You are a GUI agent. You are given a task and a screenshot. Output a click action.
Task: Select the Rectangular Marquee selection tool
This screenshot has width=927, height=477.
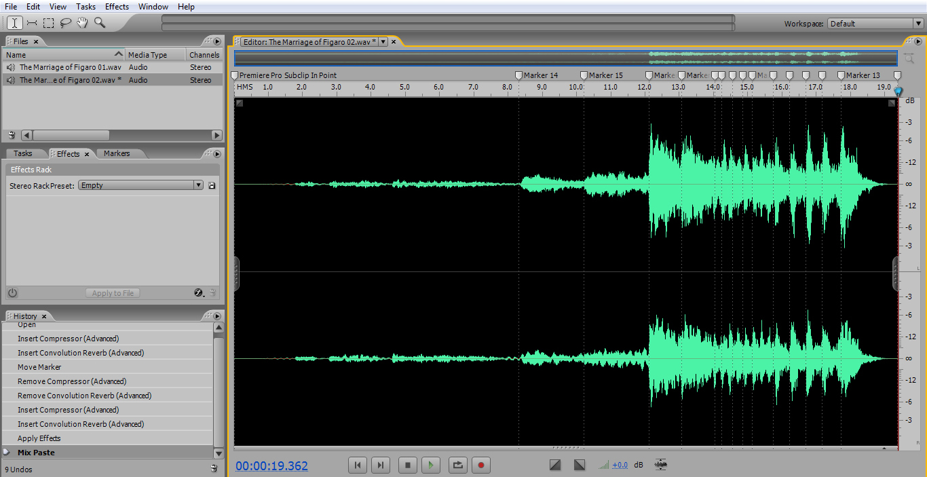click(x=48, y=22)
